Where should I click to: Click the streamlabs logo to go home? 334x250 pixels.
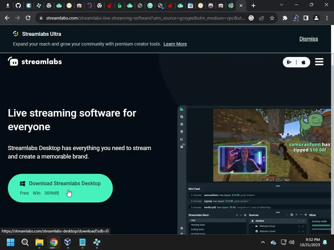pos(35,62)
